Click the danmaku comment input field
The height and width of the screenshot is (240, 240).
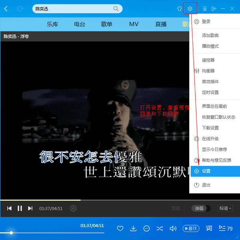click(x=123, y=208)
